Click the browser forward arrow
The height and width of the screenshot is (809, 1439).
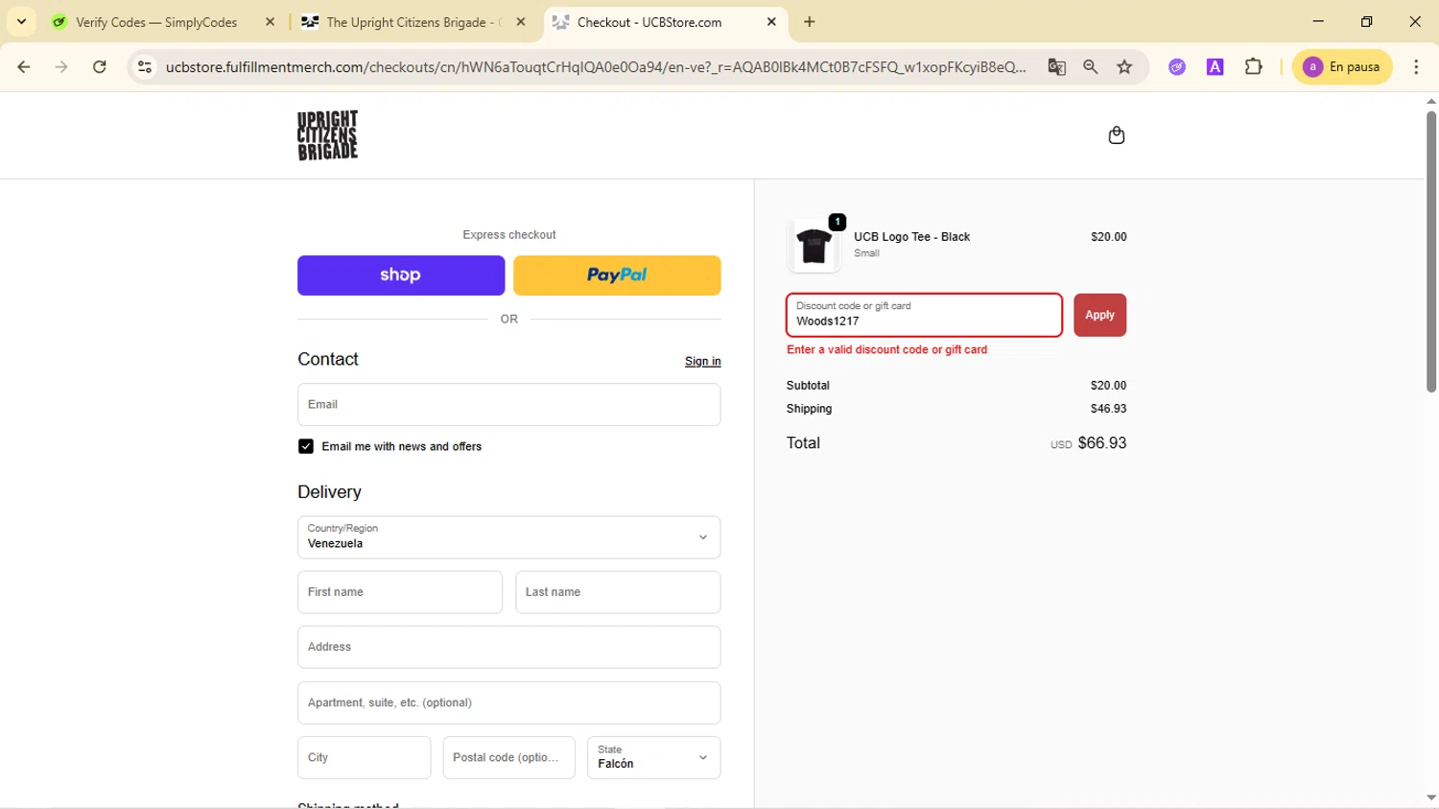click(x=61, y=67)
